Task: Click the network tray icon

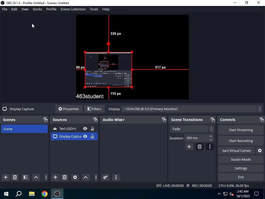Action: [x=225, y=194]
